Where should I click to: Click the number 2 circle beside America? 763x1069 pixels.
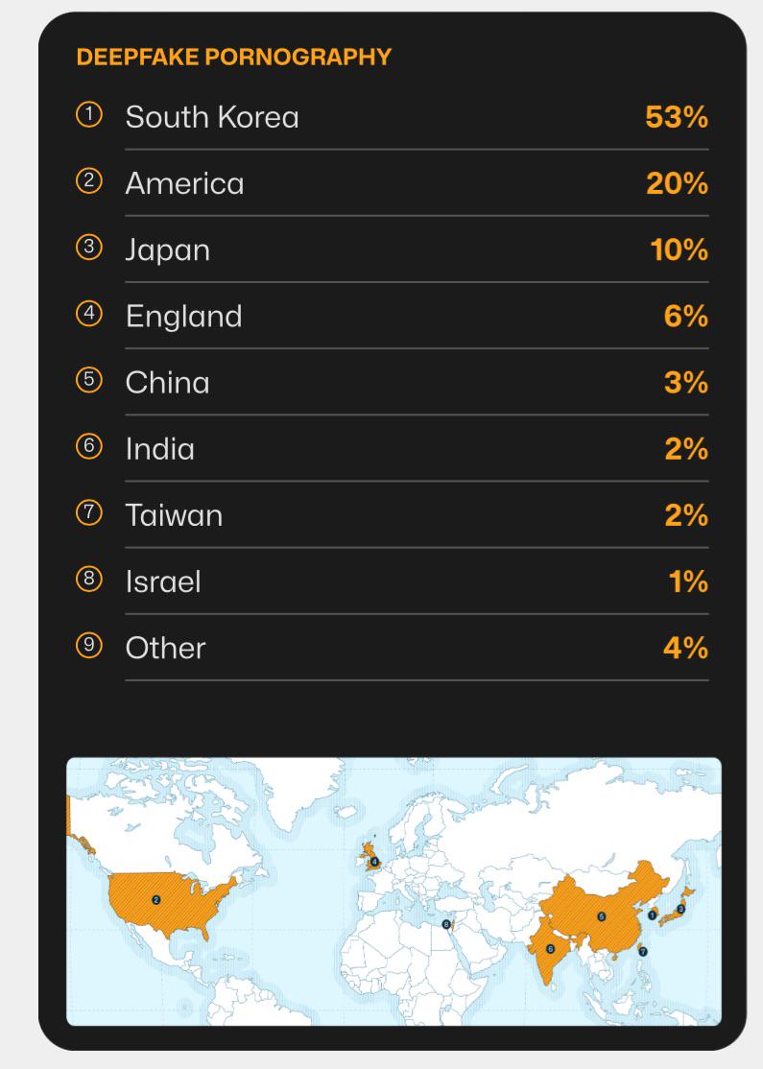[x=88, y=182]
